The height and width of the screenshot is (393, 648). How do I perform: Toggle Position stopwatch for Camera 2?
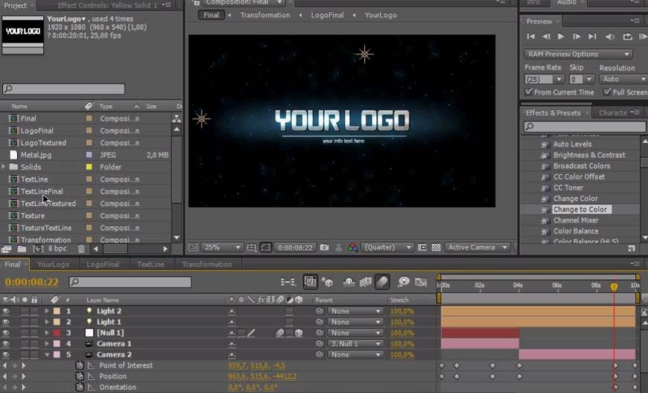80,376
